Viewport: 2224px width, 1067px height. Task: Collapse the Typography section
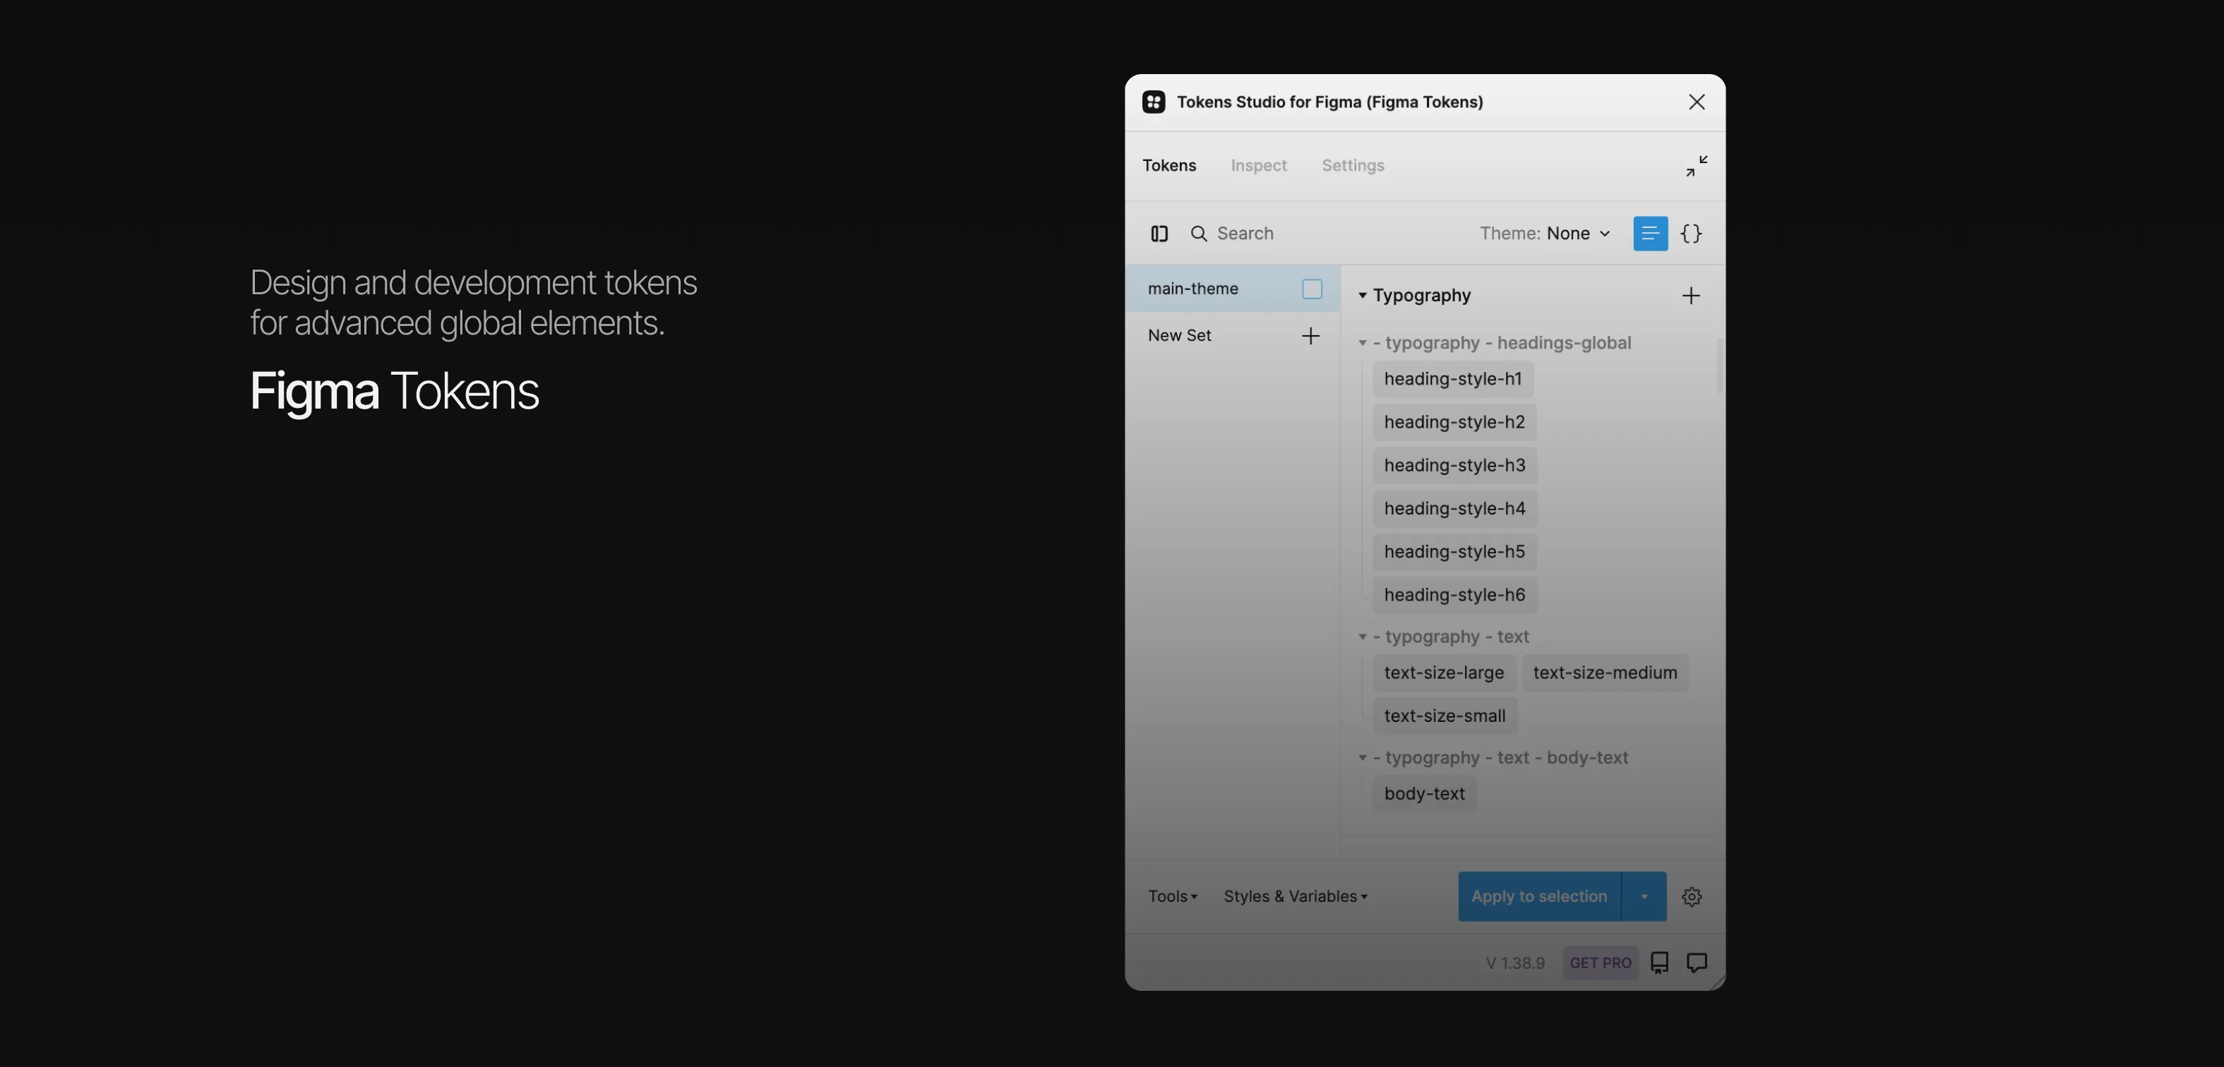click(x=1363, y=295)
